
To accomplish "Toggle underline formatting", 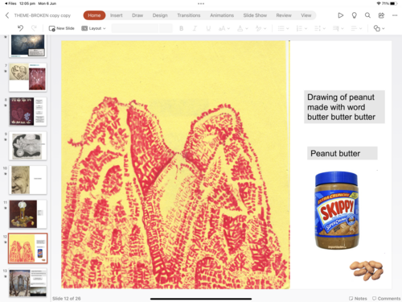I will (208, 28).
